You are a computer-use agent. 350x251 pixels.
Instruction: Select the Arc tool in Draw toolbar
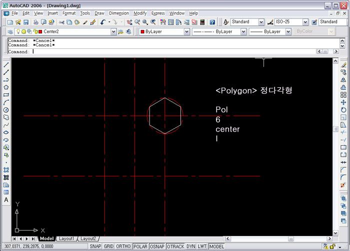[x=6, y=102]
